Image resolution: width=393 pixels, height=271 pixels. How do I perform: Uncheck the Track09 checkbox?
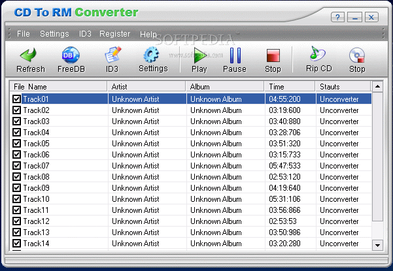16,187
